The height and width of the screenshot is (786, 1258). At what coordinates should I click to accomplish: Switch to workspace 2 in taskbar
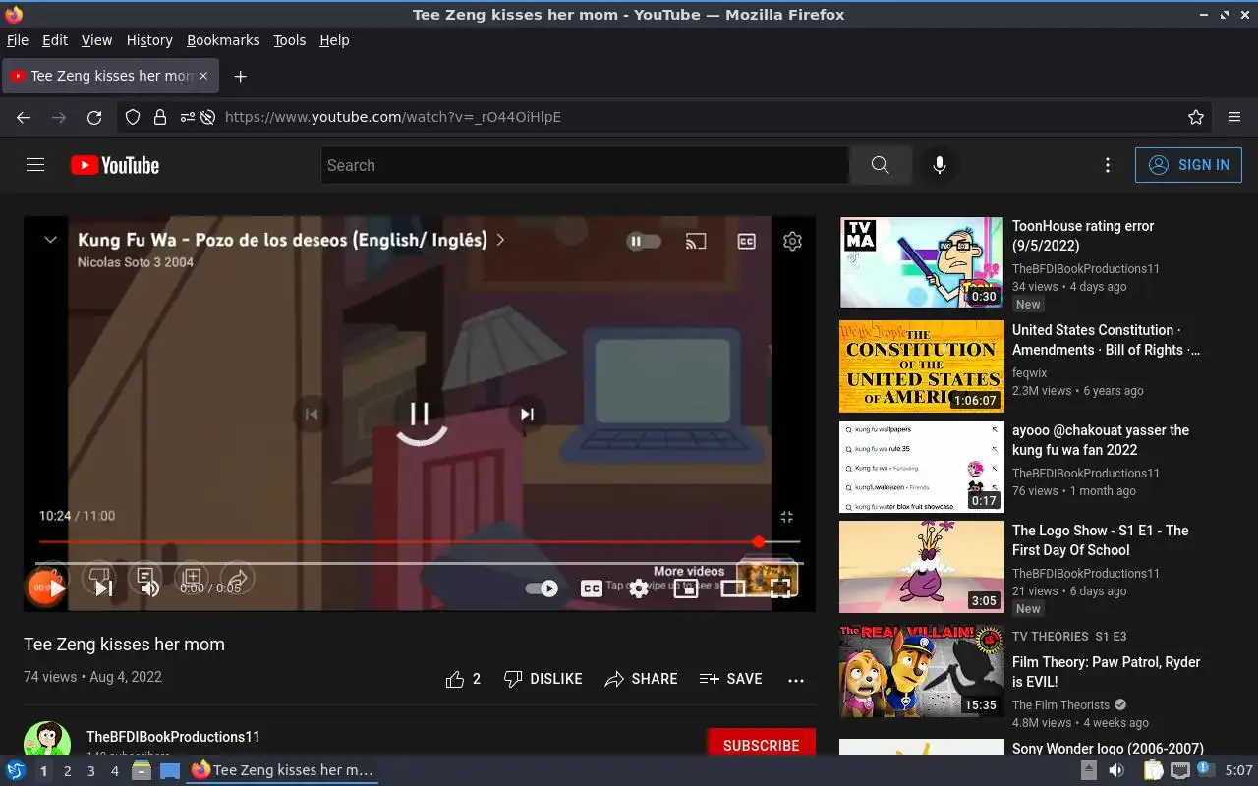click(67, 771)
